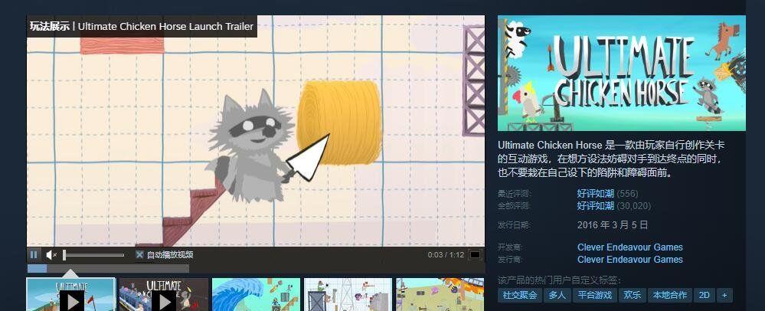Select the 2D tag

tap(704, 295)
